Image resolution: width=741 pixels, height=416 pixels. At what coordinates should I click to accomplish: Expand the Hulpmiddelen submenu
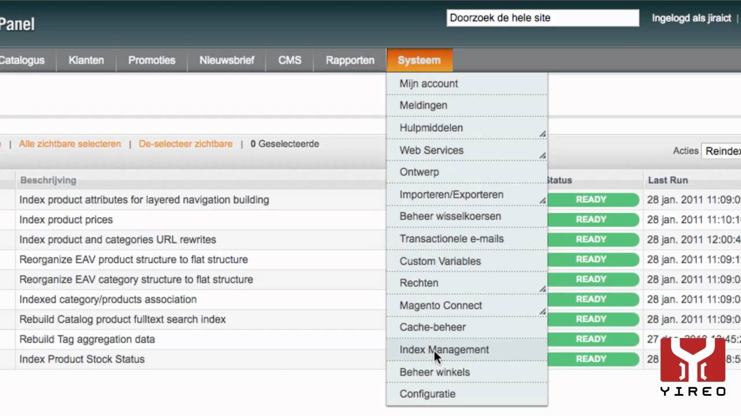(x=431, y=128)
